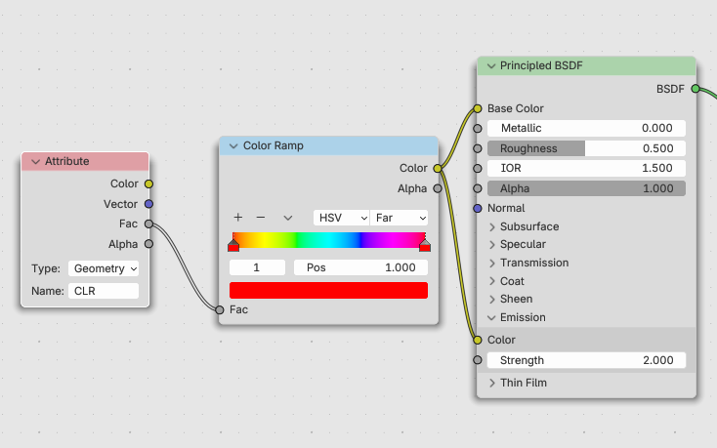Click the Principled BSDF Alpha slider 1.000
The image size is (717, 448).
coord(586,188)
